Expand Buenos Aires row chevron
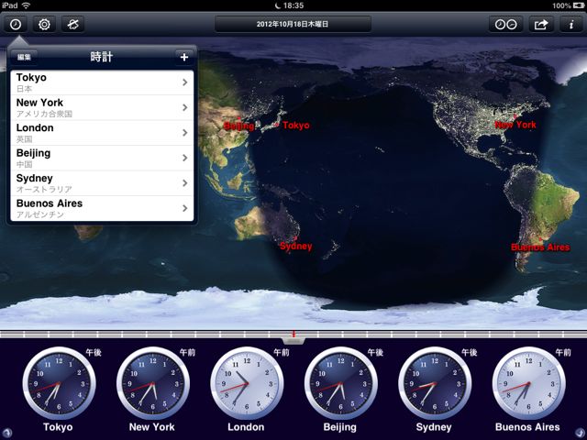 pyautogui.click(x=185, y=208)
